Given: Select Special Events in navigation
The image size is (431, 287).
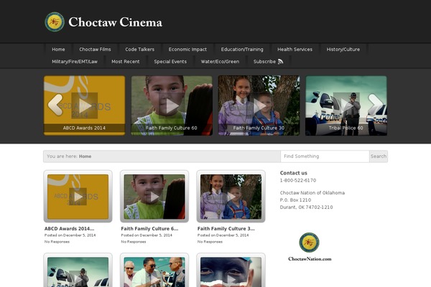Looking at the screenshot, I should (170, 62).
